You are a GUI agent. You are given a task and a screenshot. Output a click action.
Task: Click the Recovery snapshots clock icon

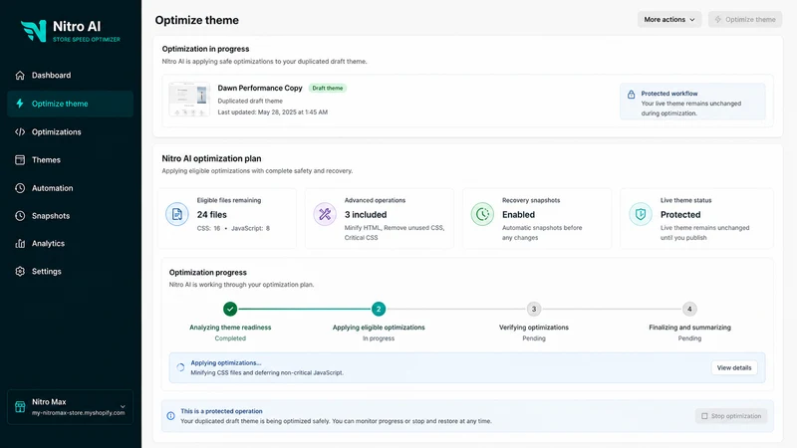482,214
